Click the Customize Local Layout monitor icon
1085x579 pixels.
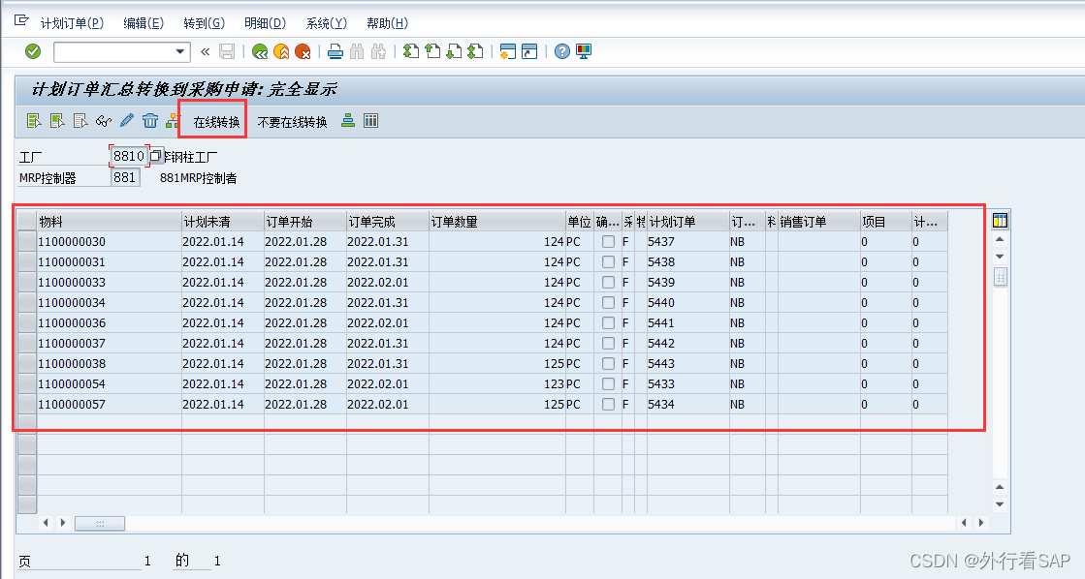(x=584, y=51)
